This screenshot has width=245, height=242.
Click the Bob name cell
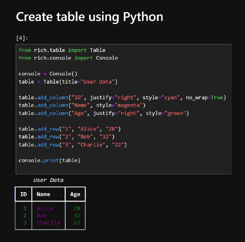42,216
